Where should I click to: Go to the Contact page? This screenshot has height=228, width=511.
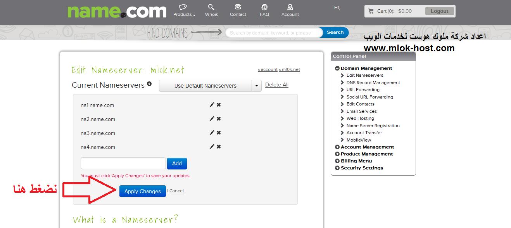(238, 10)
